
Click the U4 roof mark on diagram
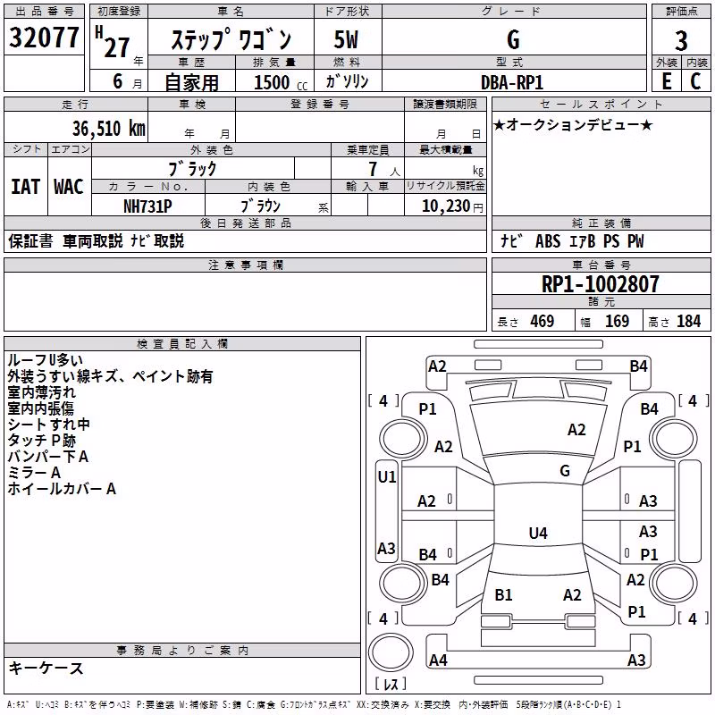(538, 533)
